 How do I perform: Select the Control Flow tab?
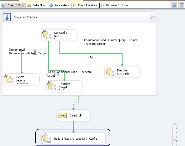(13, 5)
